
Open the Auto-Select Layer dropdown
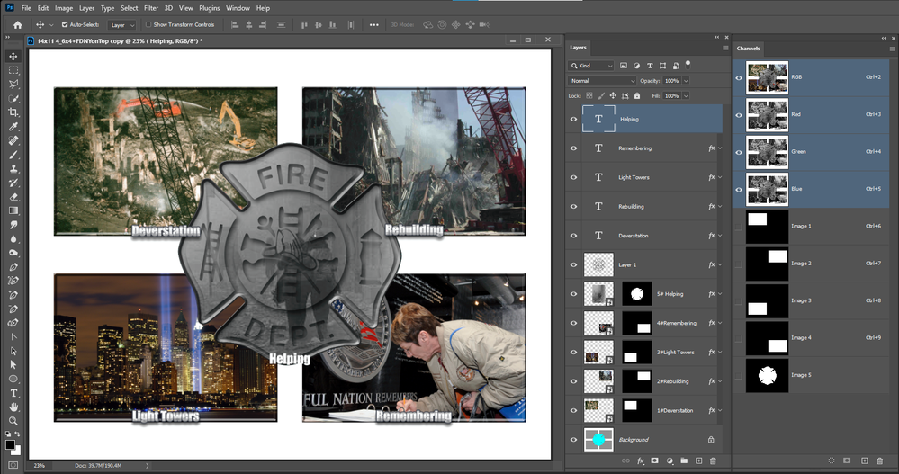tap(122, 25)
